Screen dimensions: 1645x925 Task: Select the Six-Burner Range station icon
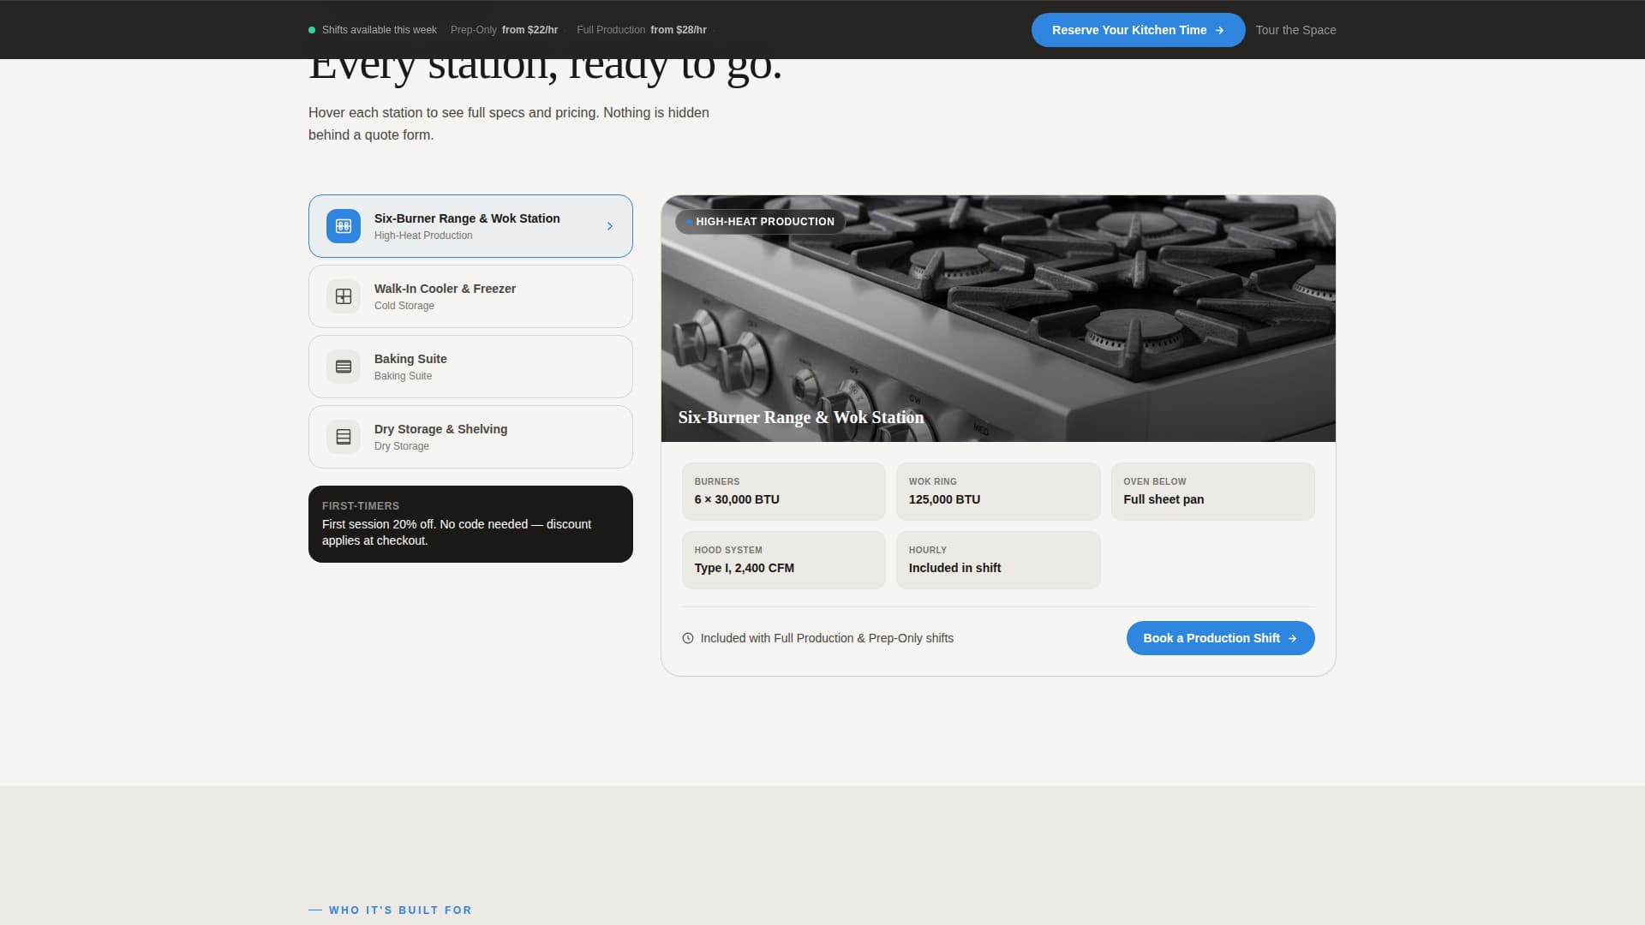tap(343, 225)
